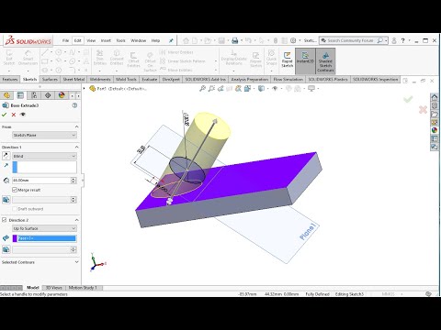Open the Edit menu
441x330 pixels.
pyautogui.click(x=78, y=40)
